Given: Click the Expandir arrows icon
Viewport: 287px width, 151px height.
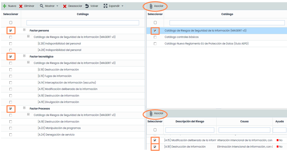Looking at the screenshot, I should (x=105, y=6).
